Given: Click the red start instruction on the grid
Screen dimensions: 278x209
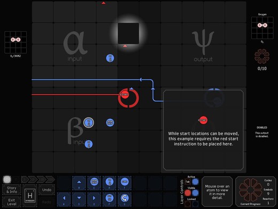Looking at the screenshot, I should 125,94.
